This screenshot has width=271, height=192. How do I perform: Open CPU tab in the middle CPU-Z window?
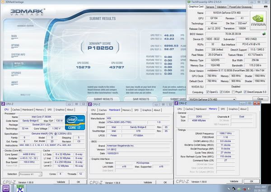93,110
